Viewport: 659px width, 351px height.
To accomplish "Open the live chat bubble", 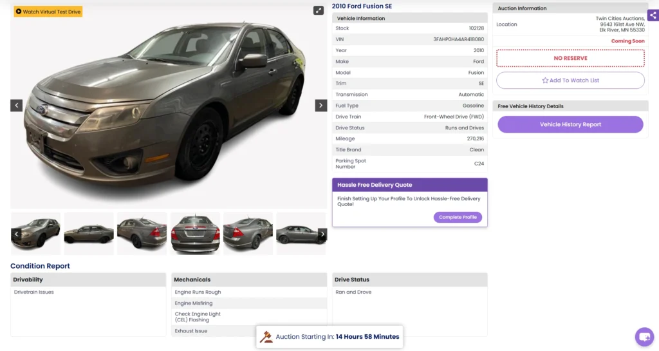I will pyautogui.click(x=644, y=337).
